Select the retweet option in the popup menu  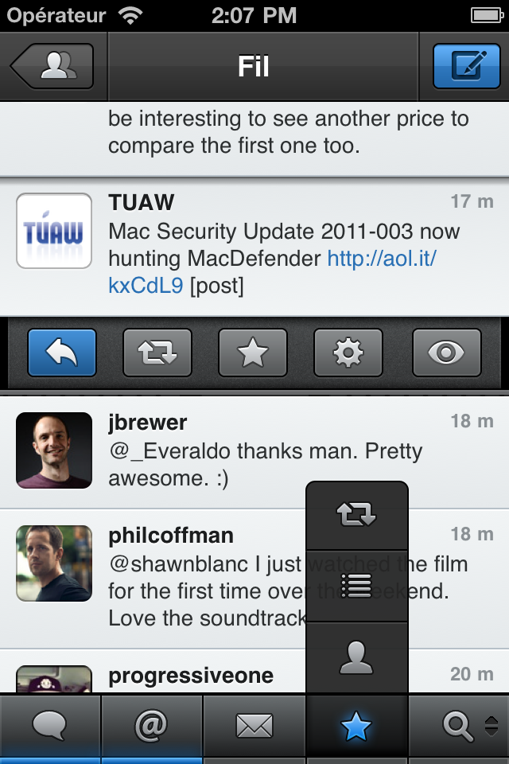(356, 516)
